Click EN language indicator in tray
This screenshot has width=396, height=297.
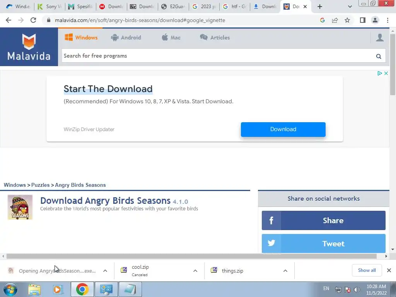pos(326,288)
